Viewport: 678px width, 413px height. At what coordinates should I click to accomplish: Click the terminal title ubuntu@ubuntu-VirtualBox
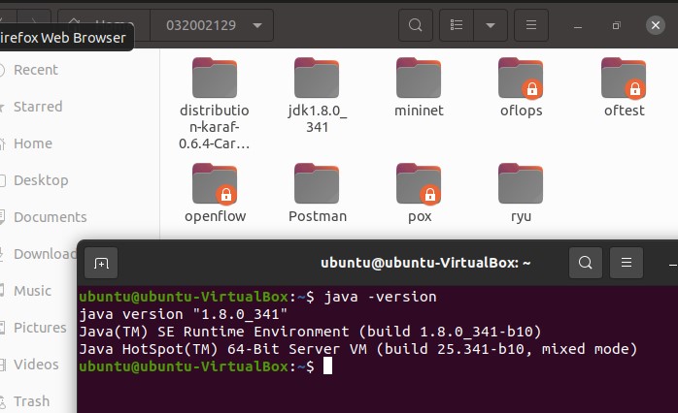(x=425, y=263)
